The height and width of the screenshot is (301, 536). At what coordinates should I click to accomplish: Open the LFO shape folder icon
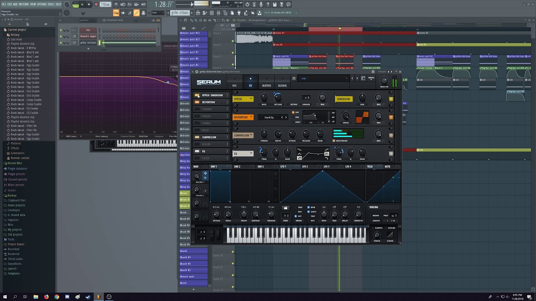(286, 208)
